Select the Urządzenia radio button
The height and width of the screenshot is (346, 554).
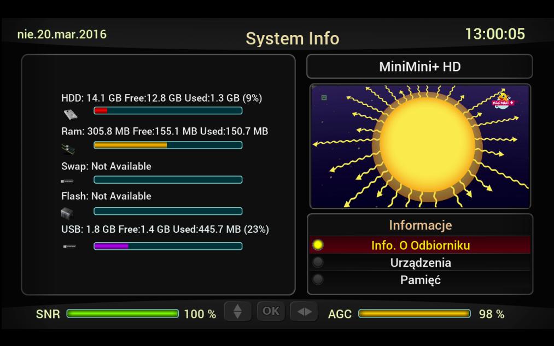coord(317,262)
